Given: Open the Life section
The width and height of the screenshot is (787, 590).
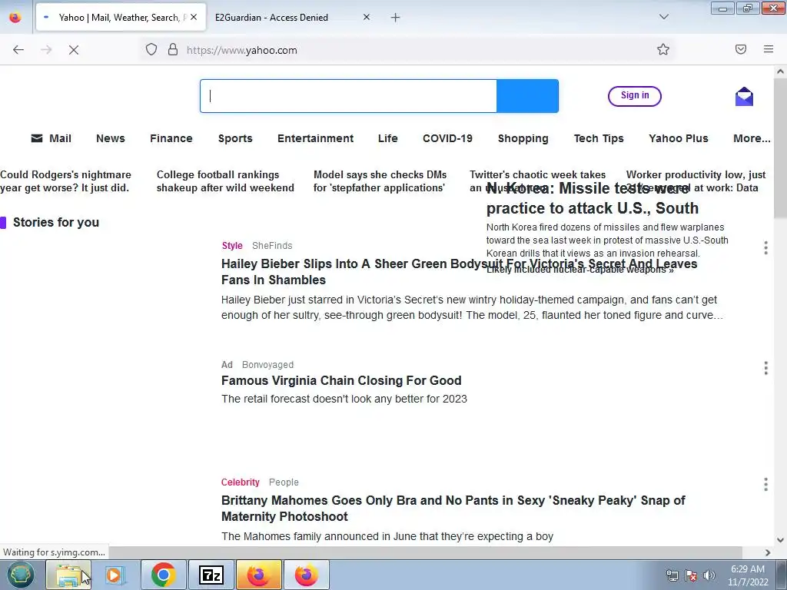Looking at the screenshot, I should point(387,138).
